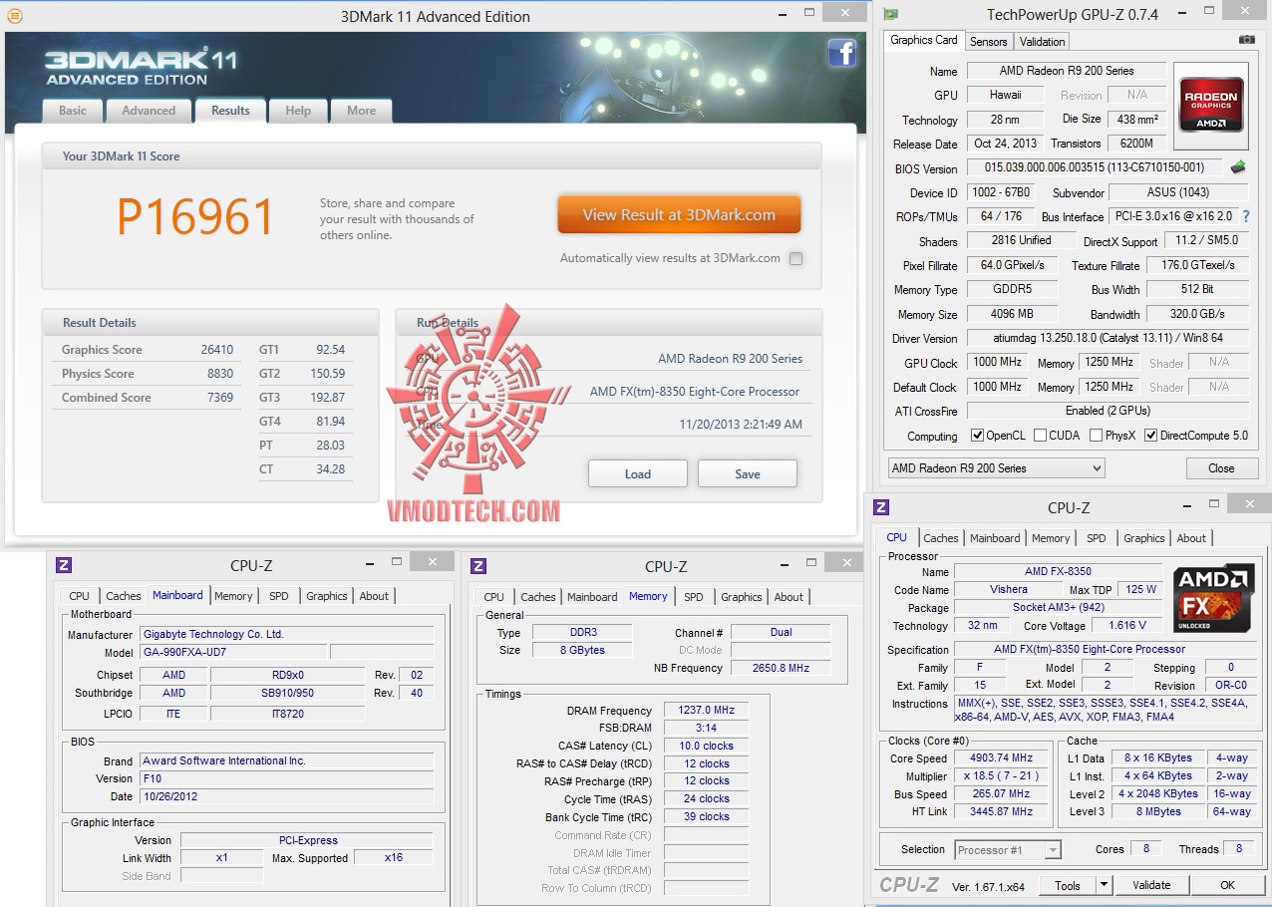Click the Core Voltage value 1.616 V
This screenshot has height=907, width=1272.
coord(1126,626)
